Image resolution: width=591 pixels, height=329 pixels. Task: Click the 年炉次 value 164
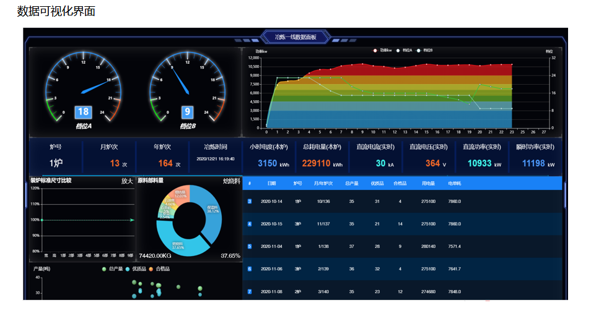[x=165, y=163]
